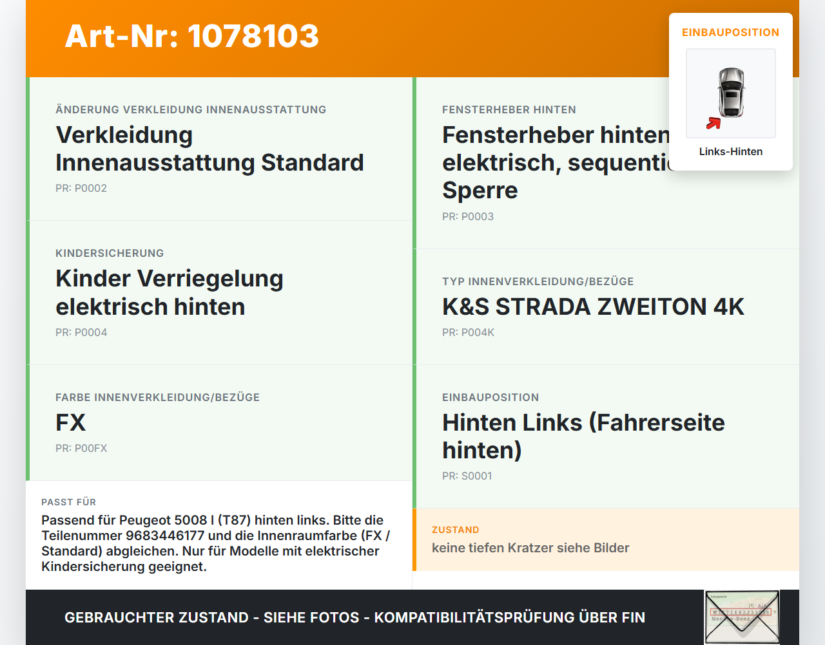Click EINBAUPOSITION label above Hinten Links
Viewport: 825px width, 645px height.
tap(490, 397)
